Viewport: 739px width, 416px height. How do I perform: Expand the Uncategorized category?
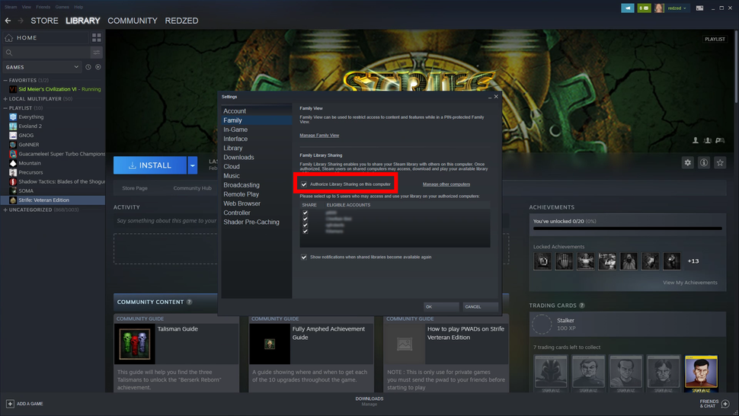[5, 210]
